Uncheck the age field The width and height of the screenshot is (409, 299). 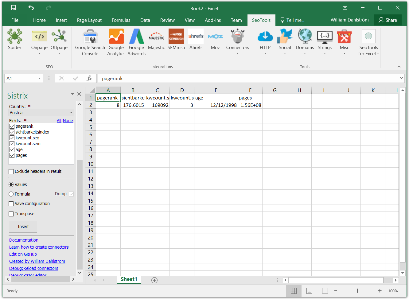(x=12, y=149)
